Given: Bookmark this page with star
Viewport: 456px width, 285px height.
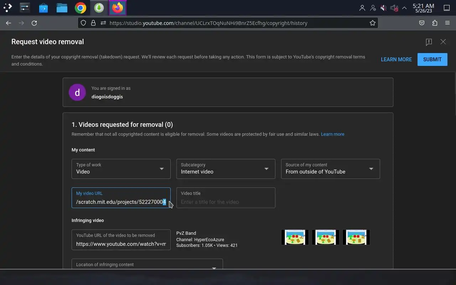Looking at the screenshot, I should click(373, 23).
